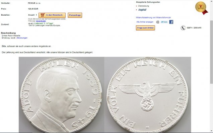Open Widerrufsbelehrung und Widerrufsformular link
Viewport: 213px width, 133px height.
tap(153, 18)
